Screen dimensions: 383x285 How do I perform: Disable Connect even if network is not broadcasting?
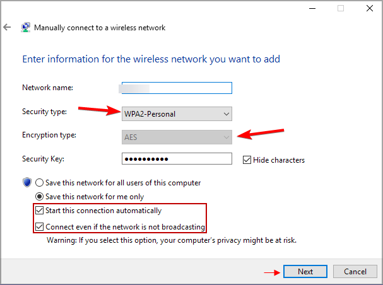pyautogui.click(x=40, y=227)
